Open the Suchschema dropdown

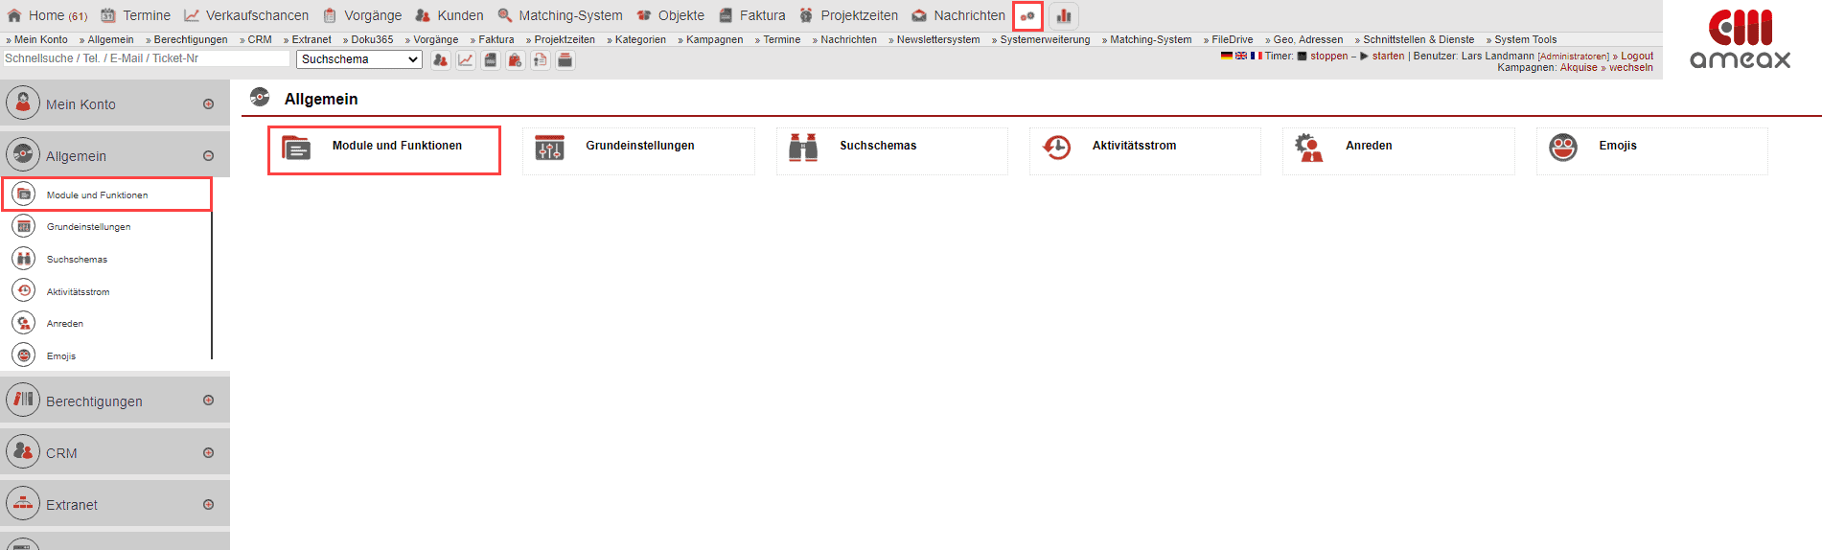click(359, 59)
